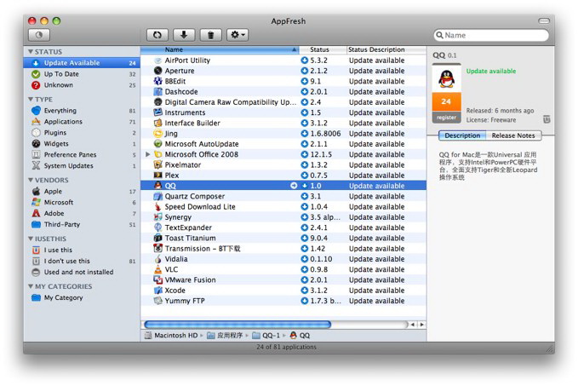578x386 pixels.
Task: Collapse the VENDORS sidebar section
Action: [x=31, y=180]
